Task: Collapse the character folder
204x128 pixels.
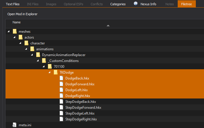Action: [x=20, y=43]
